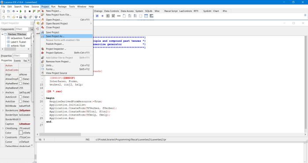Image resolution: width=308 pixels, height=163 pixels.
Task: Select edVerb: TEdit in component tree
Action: [x=18, y=46]
